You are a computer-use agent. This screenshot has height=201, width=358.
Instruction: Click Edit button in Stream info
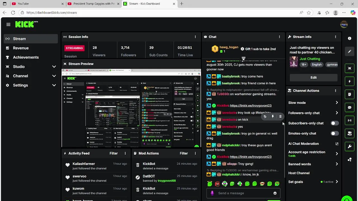314,78
